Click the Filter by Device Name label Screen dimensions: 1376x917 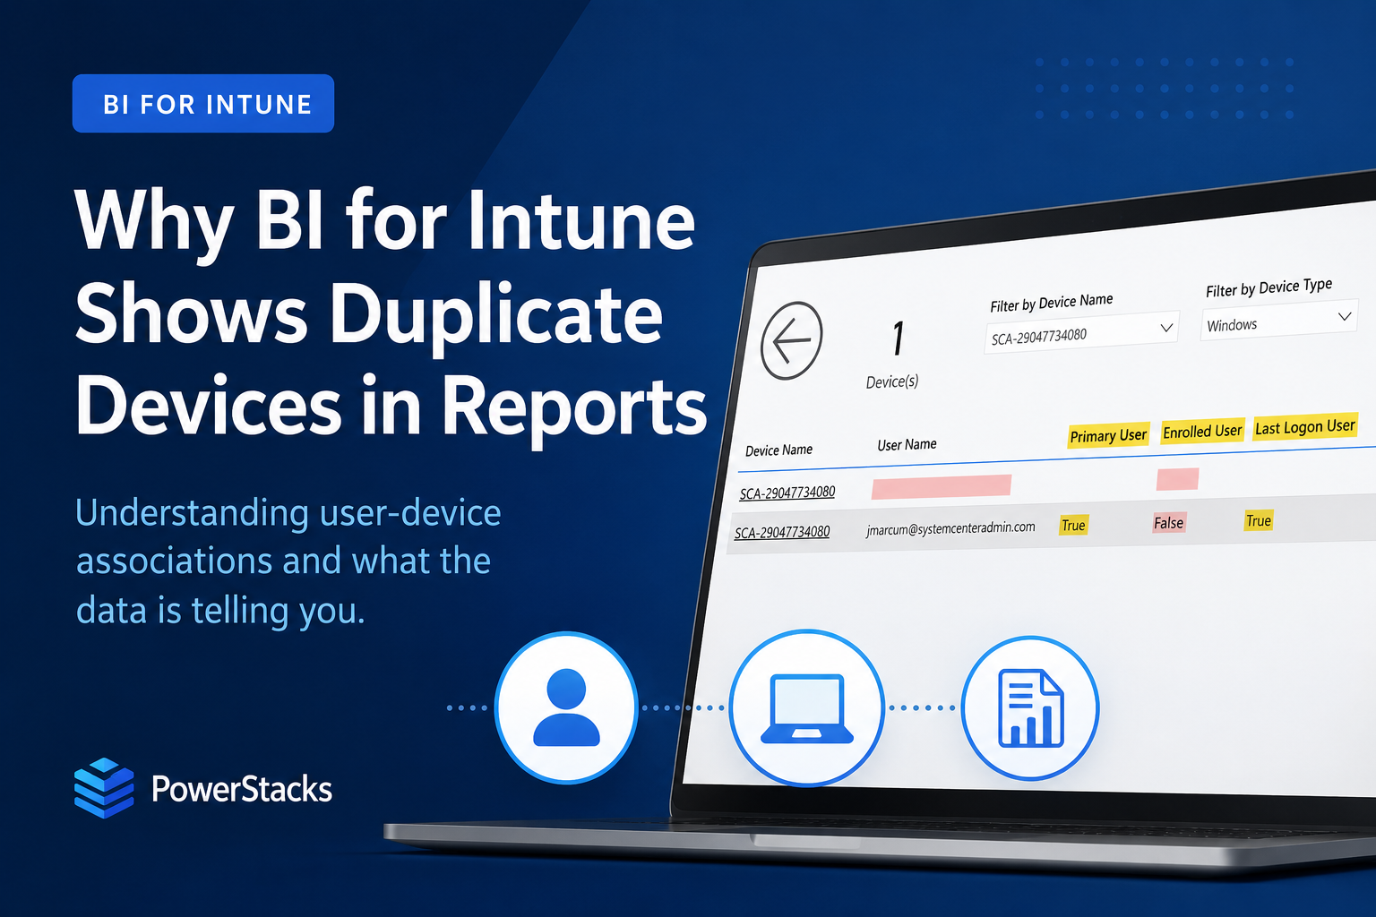pos(1052,303)
